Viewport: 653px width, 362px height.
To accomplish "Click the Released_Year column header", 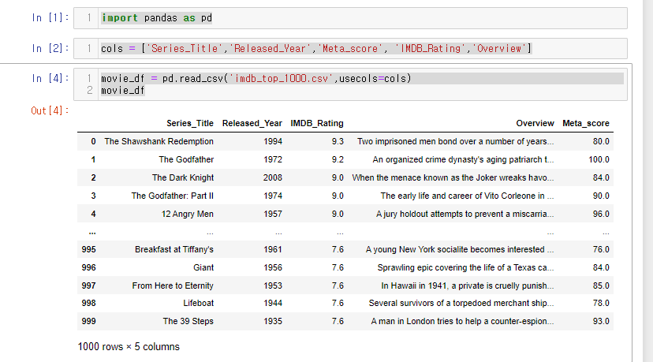I will coord(252,123).
